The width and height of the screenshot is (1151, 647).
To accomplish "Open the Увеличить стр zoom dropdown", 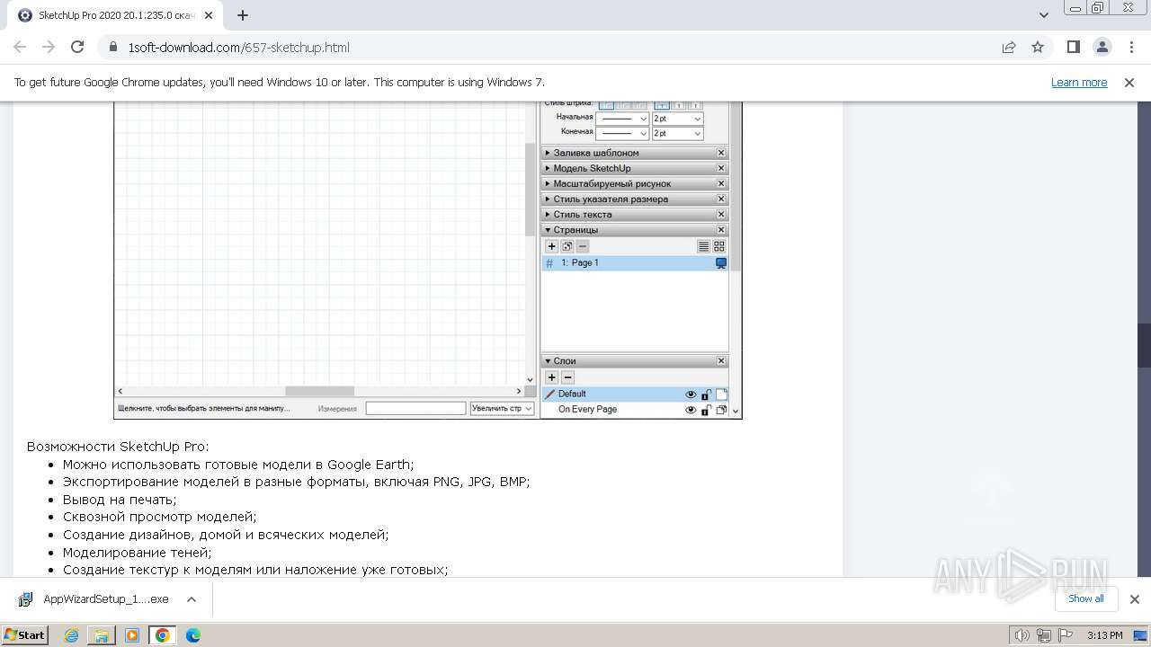I will tap(502, 408).
